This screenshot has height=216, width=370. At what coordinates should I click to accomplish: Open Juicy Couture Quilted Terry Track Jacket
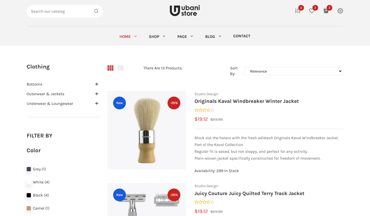pos(249,193)
